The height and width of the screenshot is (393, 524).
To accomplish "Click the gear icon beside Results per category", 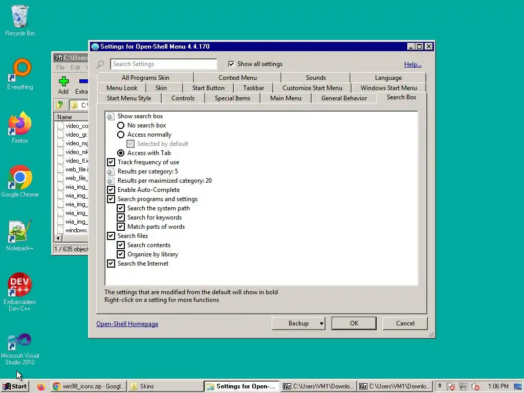I will pos(111,171).
